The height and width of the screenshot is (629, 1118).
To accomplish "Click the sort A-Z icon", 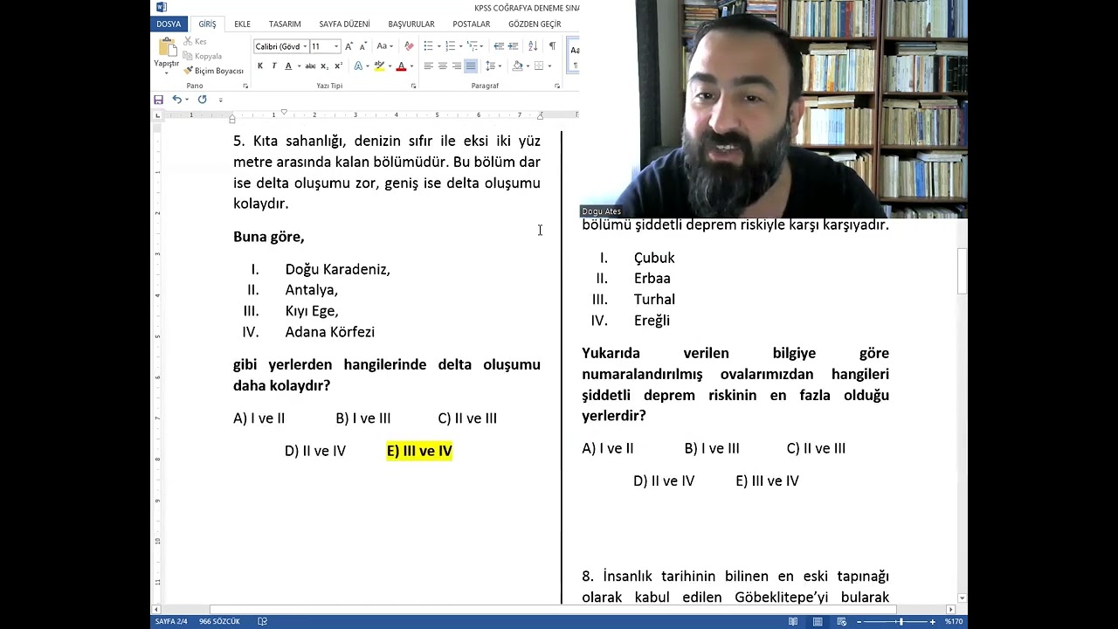I will point(533,46).
